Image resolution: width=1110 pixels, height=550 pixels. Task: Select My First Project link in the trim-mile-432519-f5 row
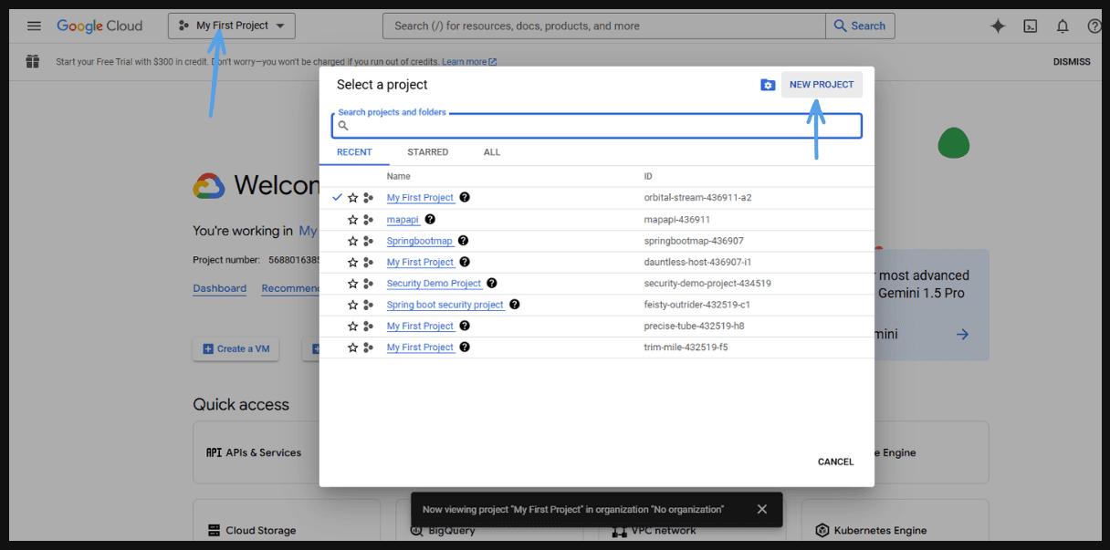tap(420, 348)
